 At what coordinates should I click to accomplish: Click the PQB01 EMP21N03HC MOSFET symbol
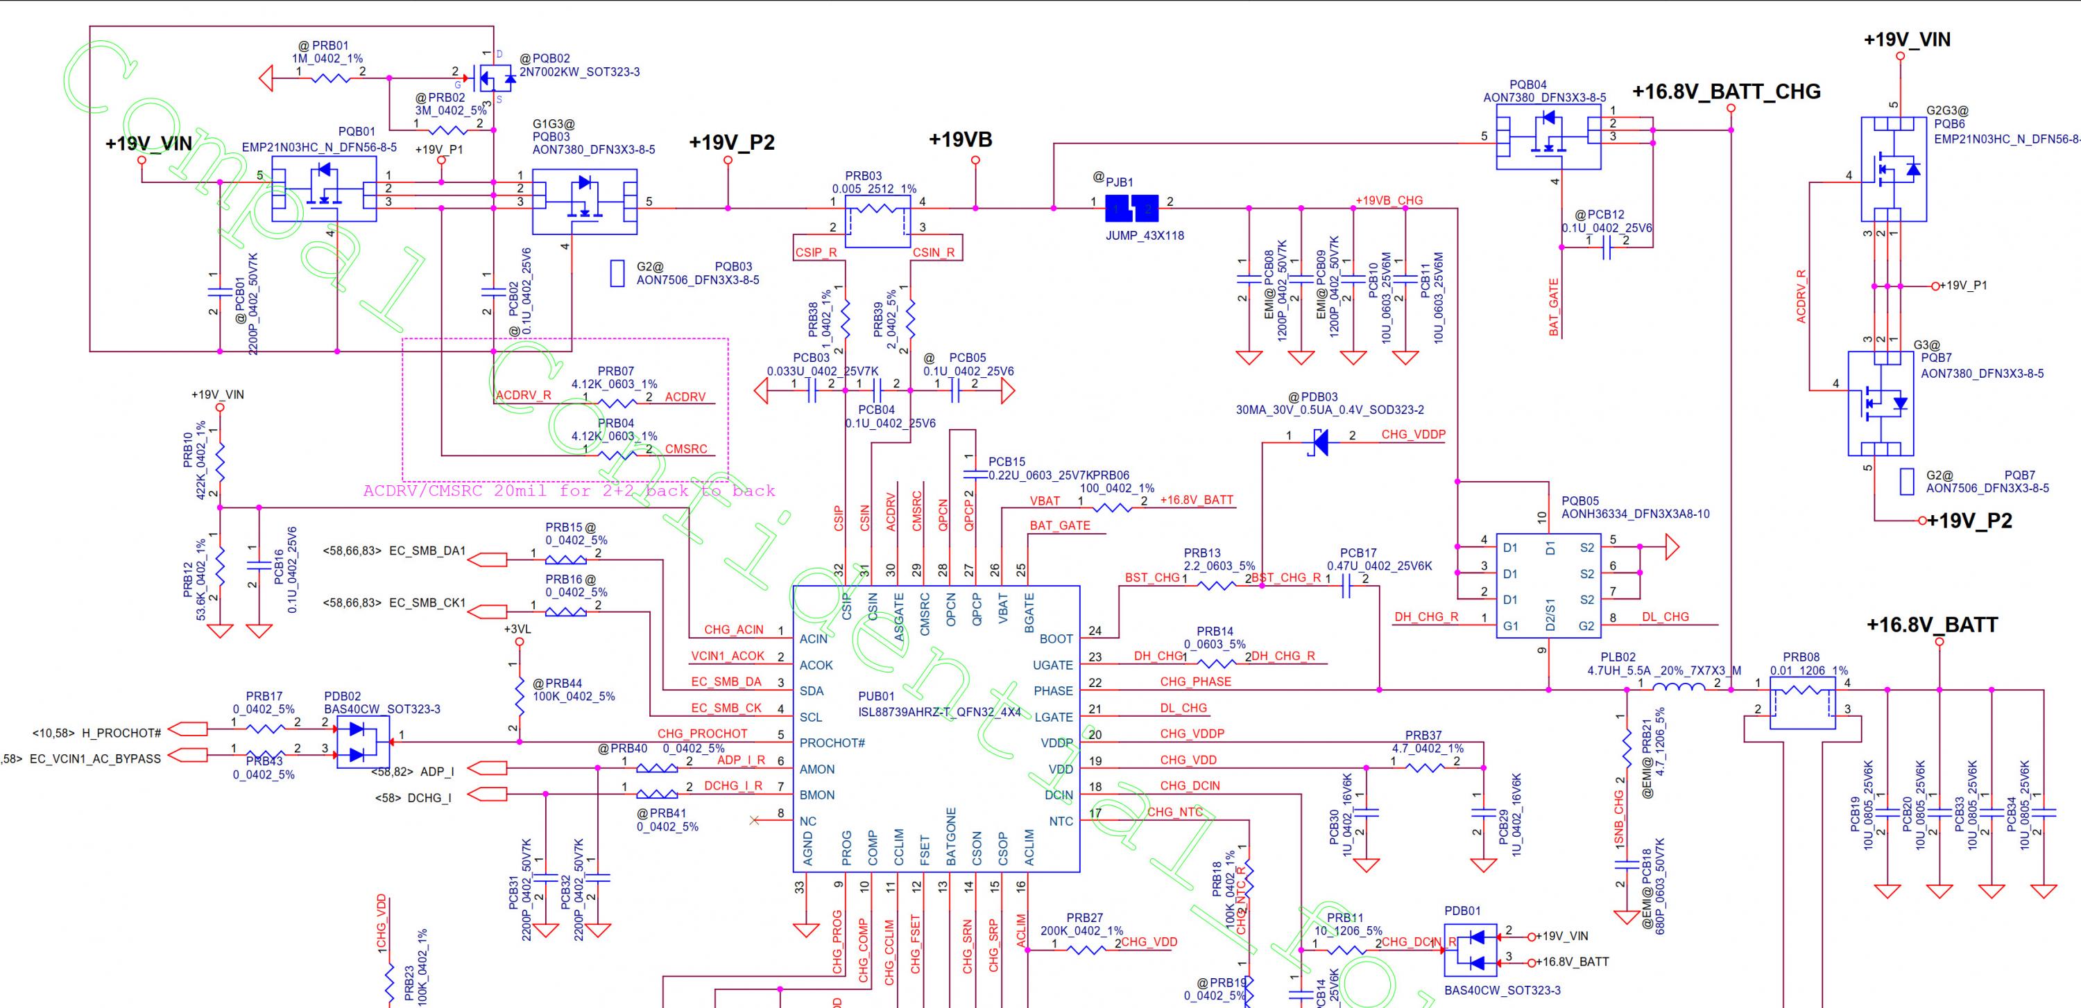(x=324, y=189)
